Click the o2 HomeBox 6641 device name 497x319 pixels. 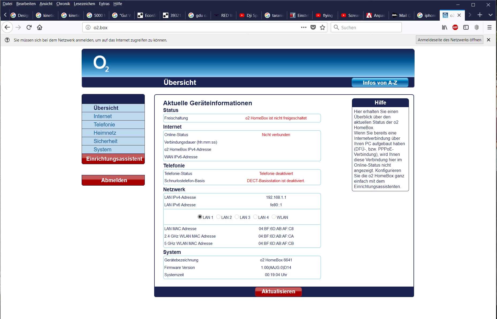coord(276,260)
